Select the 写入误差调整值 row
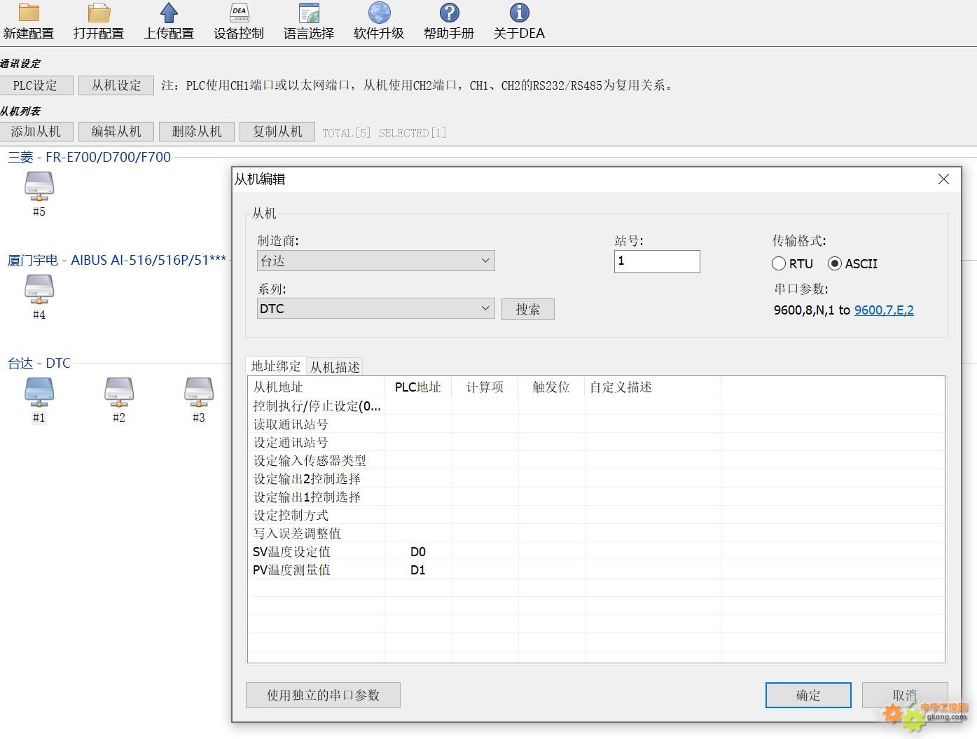The image size is (977, 739). click(596, 533)
